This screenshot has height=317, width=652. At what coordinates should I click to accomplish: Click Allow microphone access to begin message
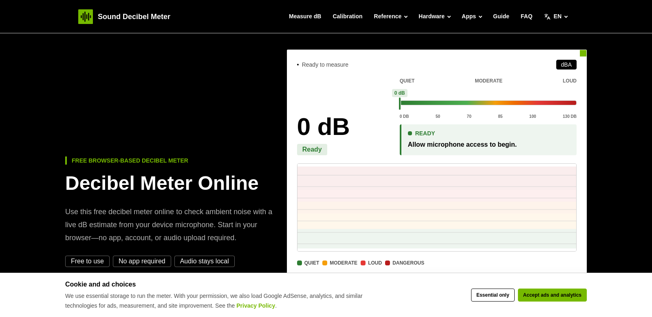(462, 145)
